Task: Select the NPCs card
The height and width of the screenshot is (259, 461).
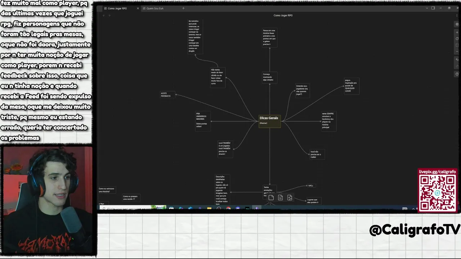Action: tap(311, 186)
